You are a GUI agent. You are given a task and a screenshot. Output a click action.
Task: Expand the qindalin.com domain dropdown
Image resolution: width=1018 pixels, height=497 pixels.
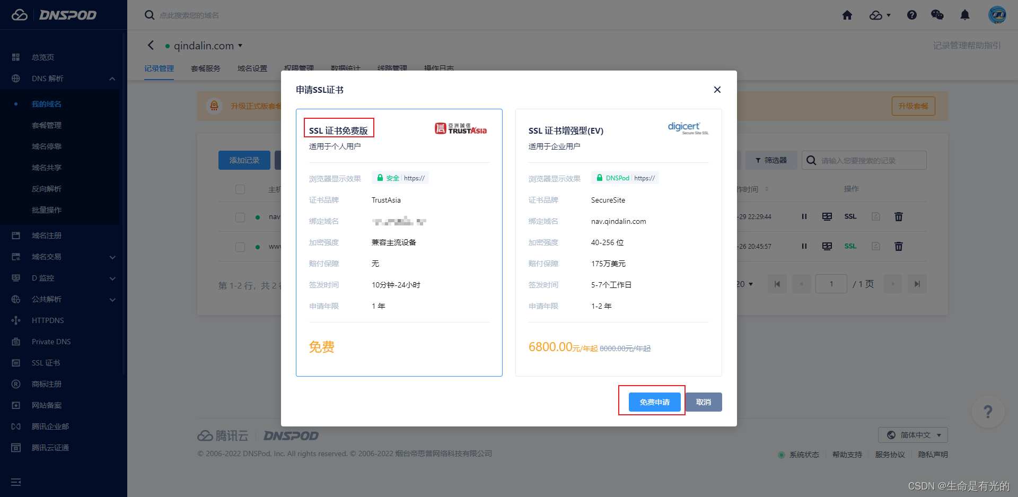[240, 46]
